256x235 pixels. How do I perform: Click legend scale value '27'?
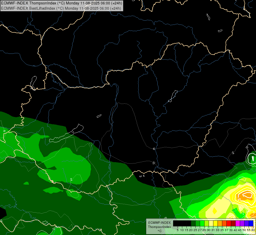[200, 230]
